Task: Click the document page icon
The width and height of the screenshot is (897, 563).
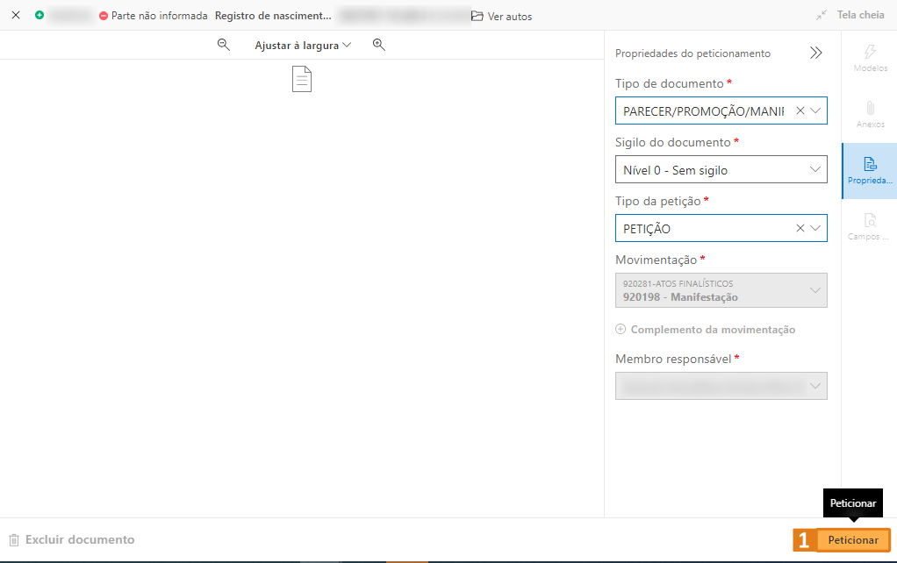Action: point(302,80)
